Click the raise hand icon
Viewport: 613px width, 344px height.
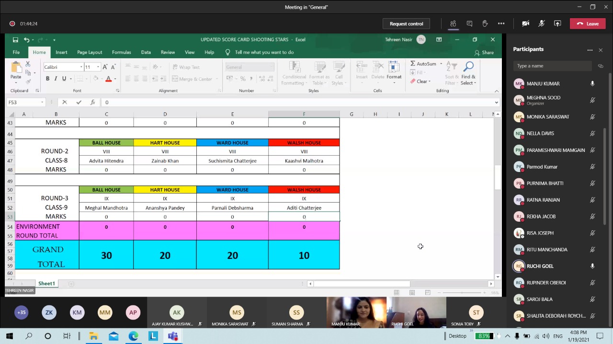[x=485, y=23]
